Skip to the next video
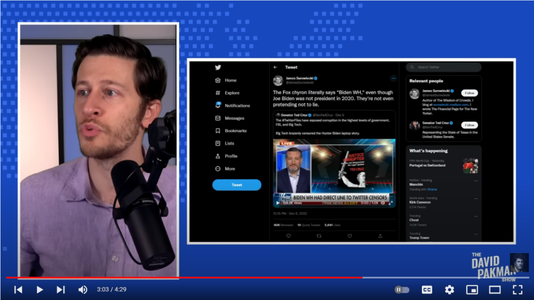534x300 pixels. (x=60, y=290)
